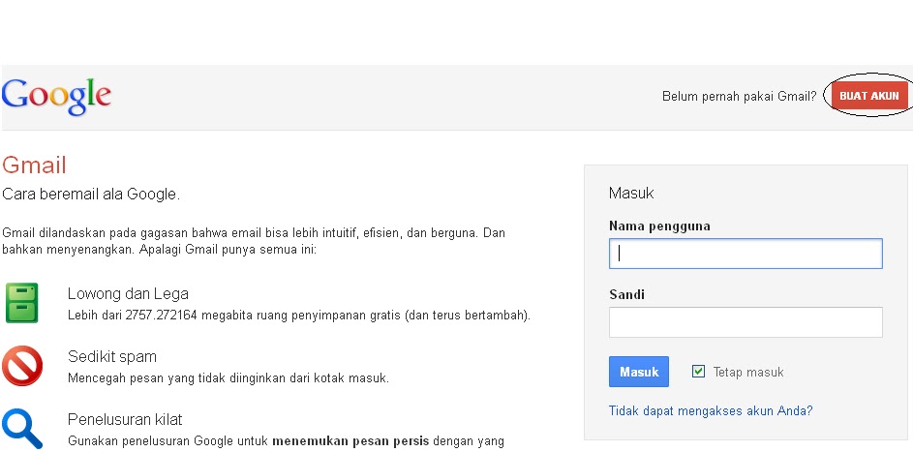Click the 'Nama pengguna' label
The width and height of the screenshot is (913, 452).
pos(659,226)
